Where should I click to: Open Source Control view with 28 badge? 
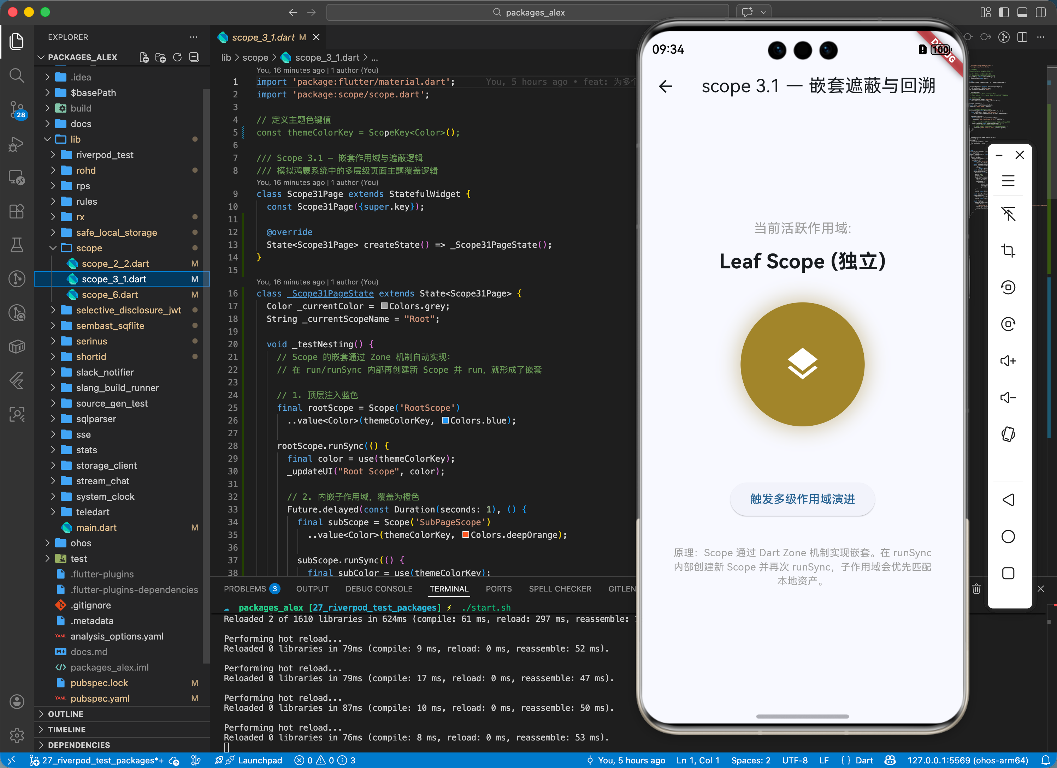point(17,109)
